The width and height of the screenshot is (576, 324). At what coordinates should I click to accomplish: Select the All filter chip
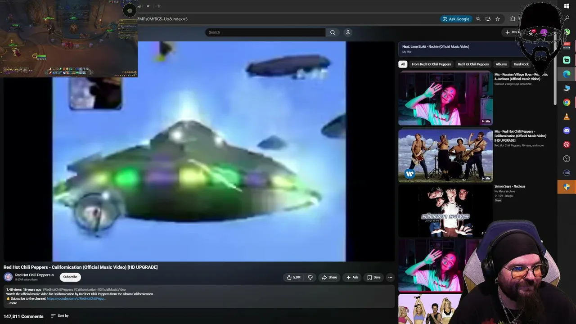(x=403, y=64)
